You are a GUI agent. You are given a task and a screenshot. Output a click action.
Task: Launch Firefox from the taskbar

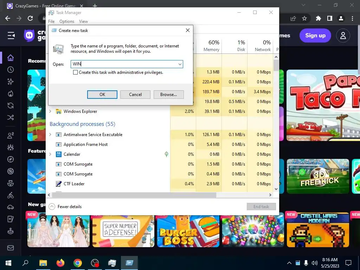tap(60, 263)
